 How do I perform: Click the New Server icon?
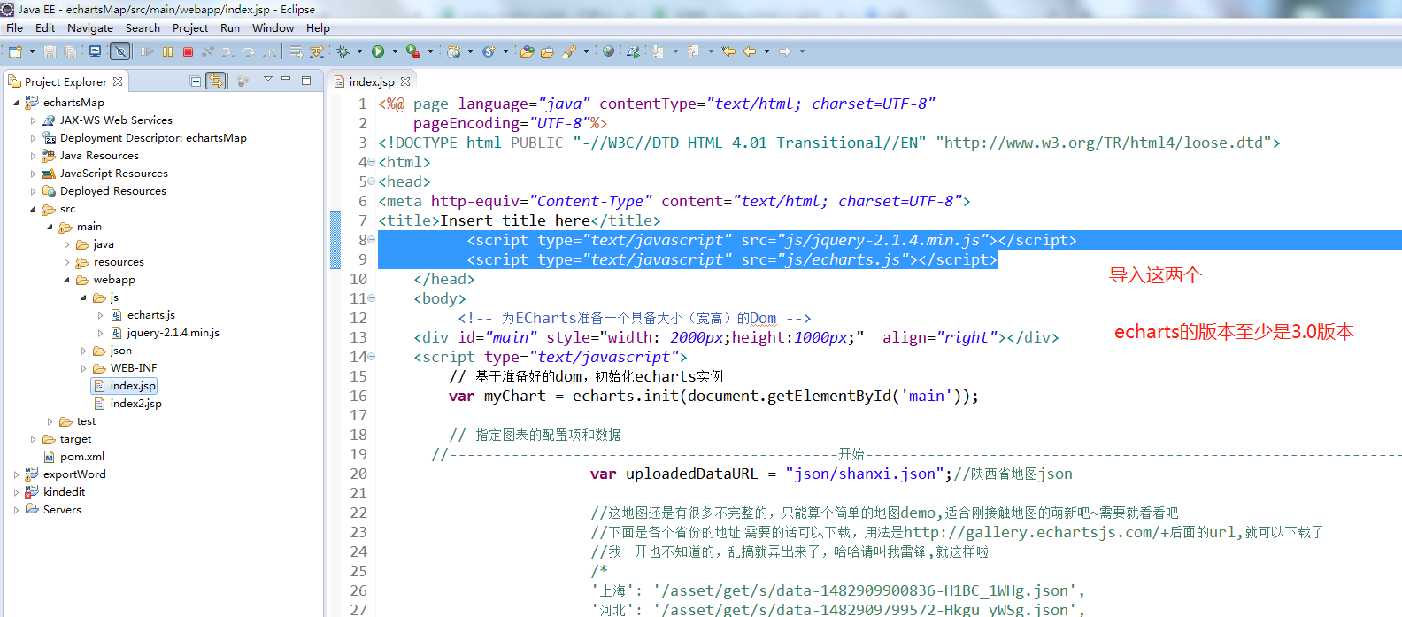[x=453, y=51]
